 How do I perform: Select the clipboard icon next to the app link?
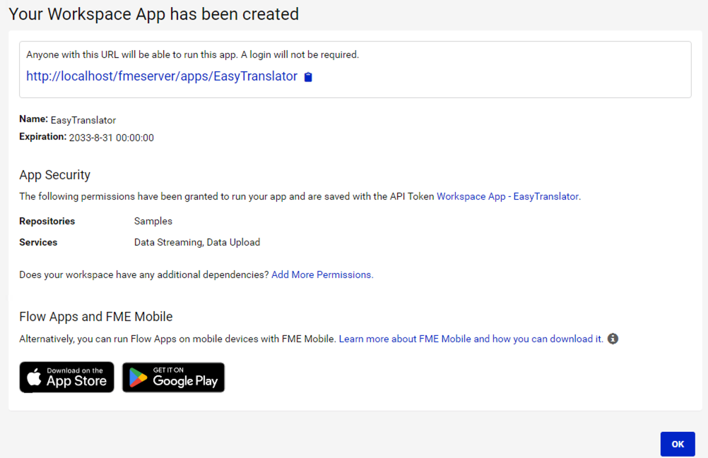[x=307, y=77]
